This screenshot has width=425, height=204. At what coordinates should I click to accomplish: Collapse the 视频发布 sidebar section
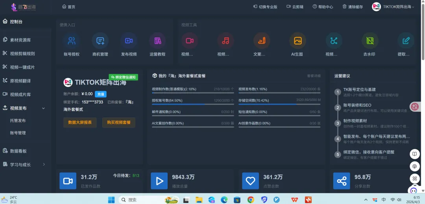click(43, 108)
